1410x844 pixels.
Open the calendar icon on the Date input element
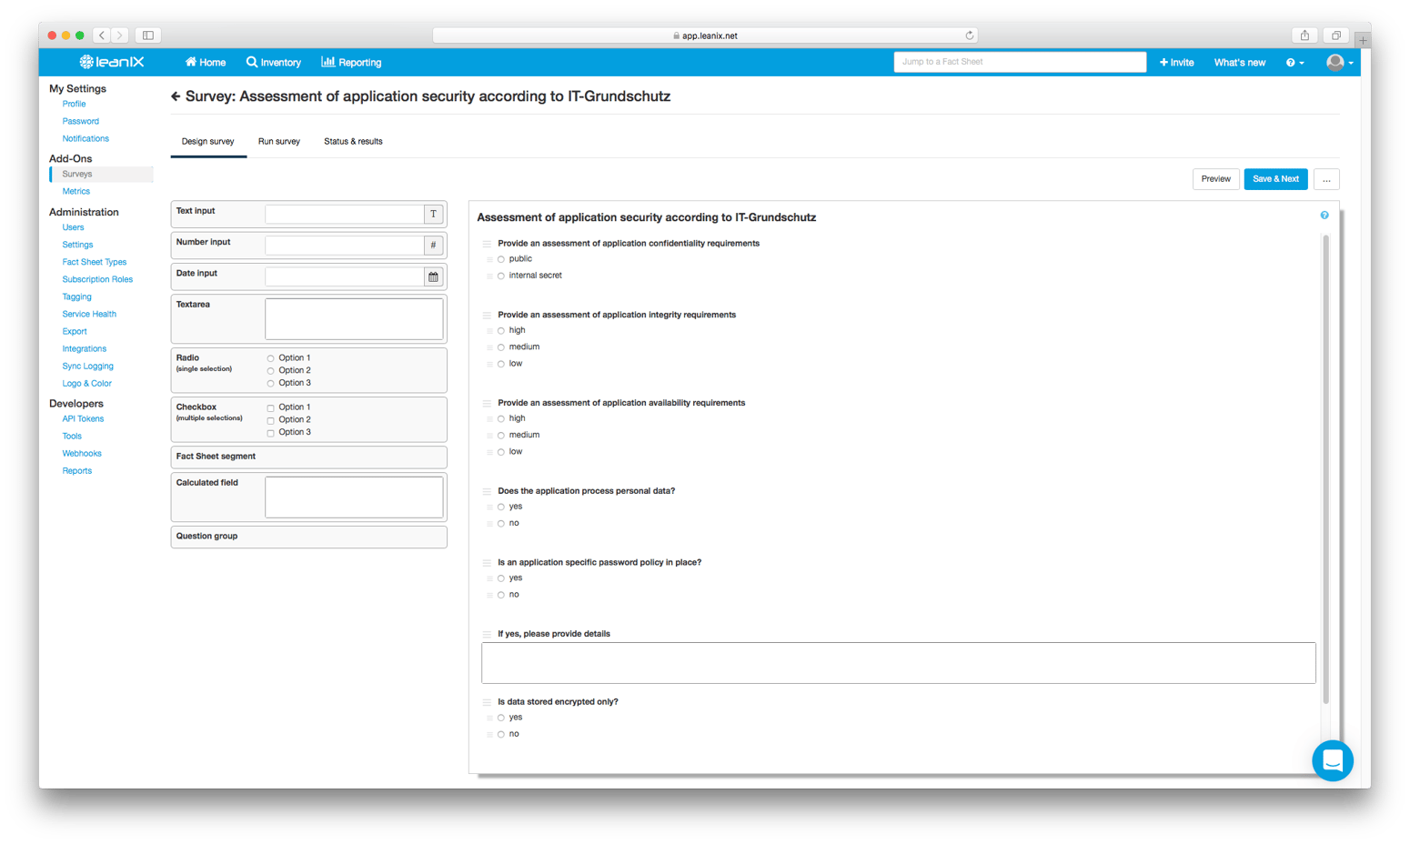click(433, 276)
